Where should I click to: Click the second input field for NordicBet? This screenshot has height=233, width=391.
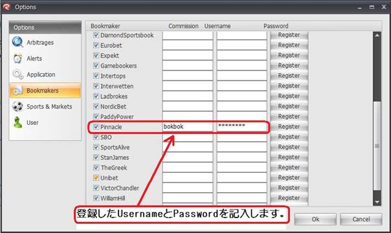click(x=241, y=106)
